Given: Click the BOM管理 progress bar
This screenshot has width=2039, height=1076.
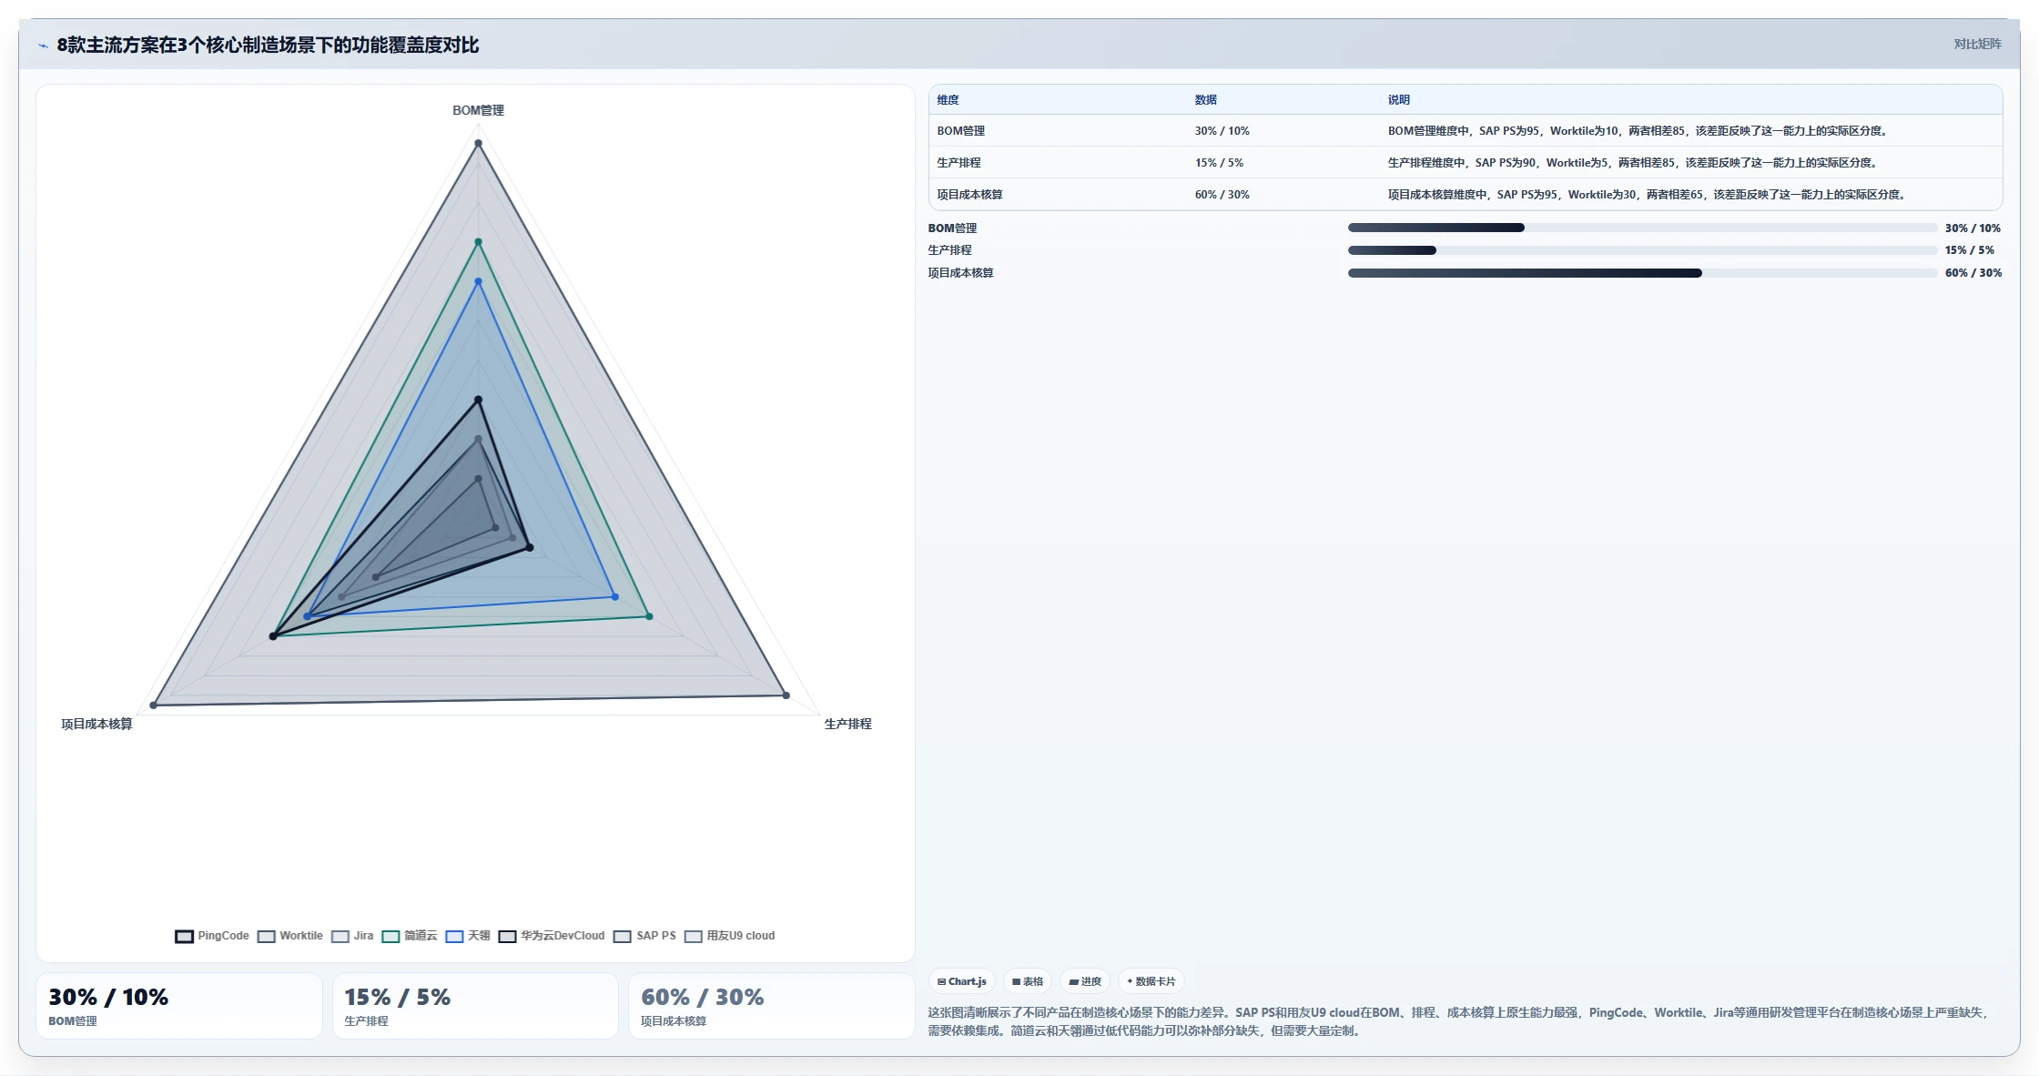Looking at the screenshot, I should tap(1642, 228).
